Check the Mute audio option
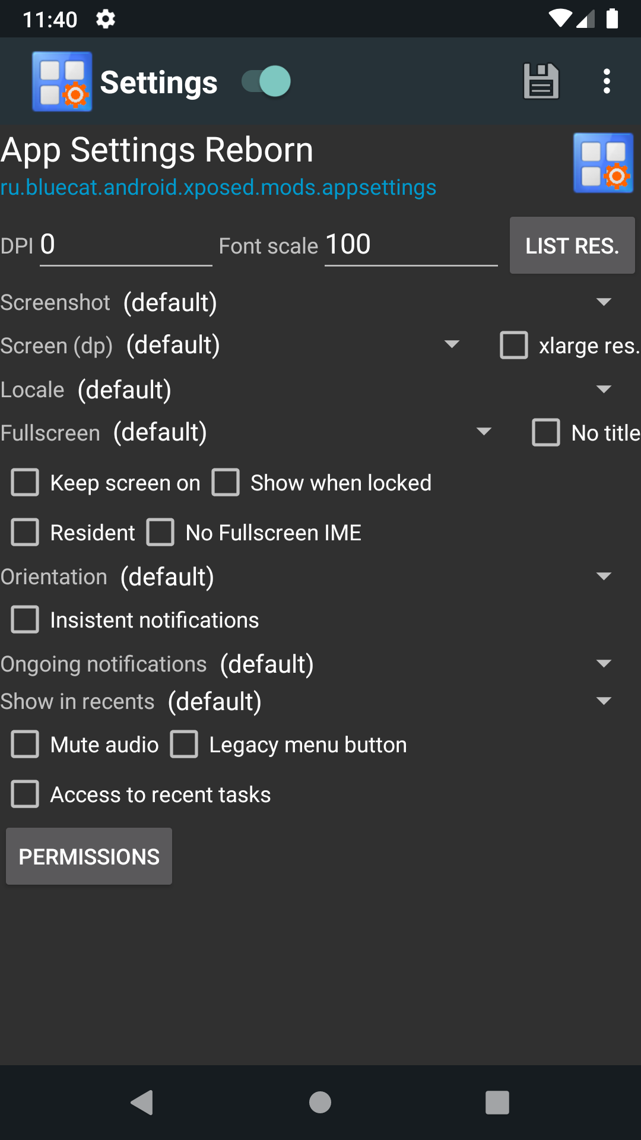The width and height of the screenshot is (641, 1140). (x=24, y=744)
